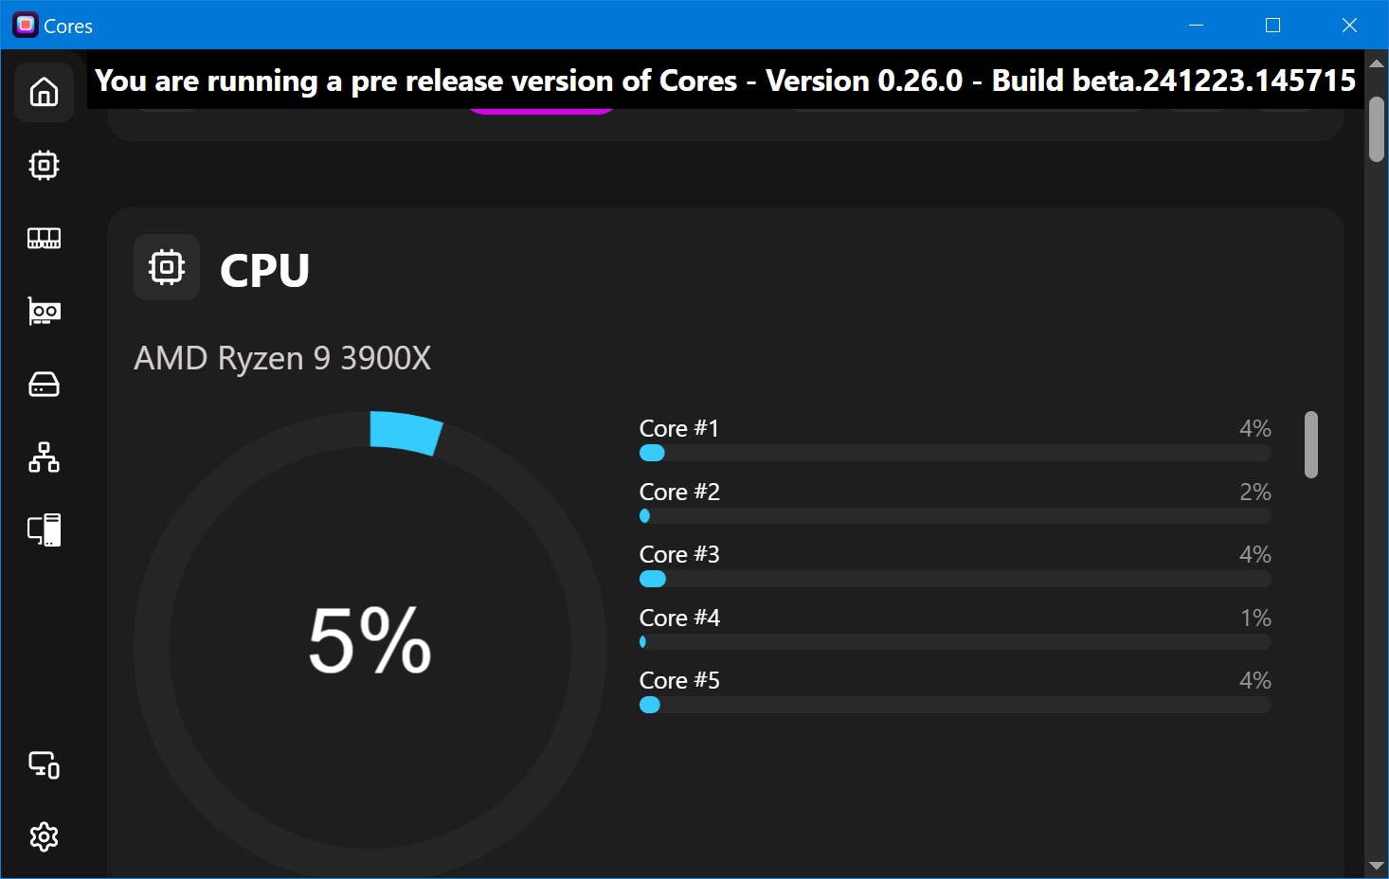Click the main window scrollbar thumb

coord(1377,130)
